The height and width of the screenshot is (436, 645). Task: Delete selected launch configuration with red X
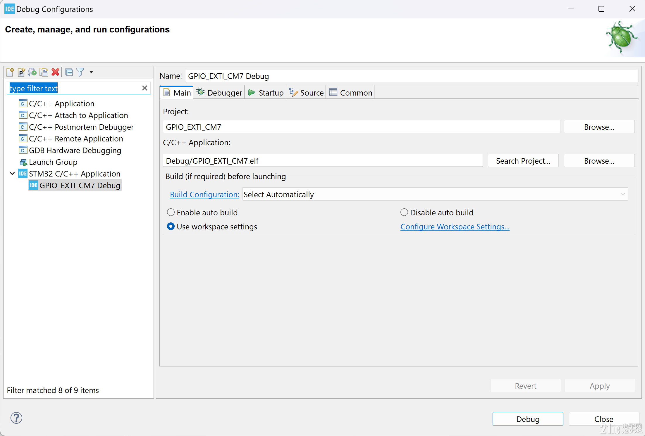point(55,72)
